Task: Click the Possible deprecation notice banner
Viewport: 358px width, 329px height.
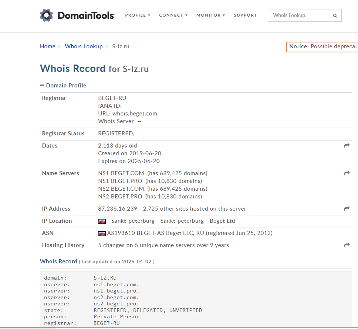Action: point(322,47)
